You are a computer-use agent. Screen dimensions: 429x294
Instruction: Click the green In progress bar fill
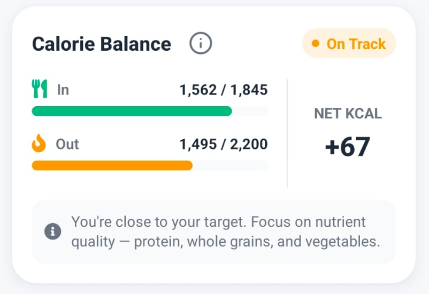pyautogui.click(x=132, y=111)
